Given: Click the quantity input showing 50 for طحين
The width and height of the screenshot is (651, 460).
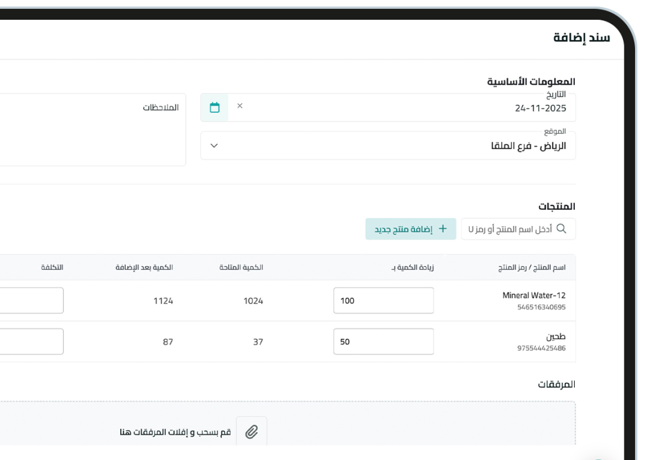Looking at the screenshot, I should 383,341.
